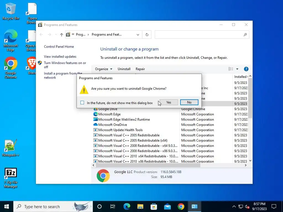This screenshot has height=212, width=283.
Task: Go to Control Panel Home
Action: [x=59, y=47]
